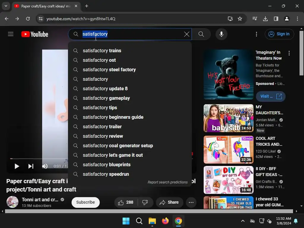Go forward in browser
The image size is (304, 228).
[x=17, y=19]
